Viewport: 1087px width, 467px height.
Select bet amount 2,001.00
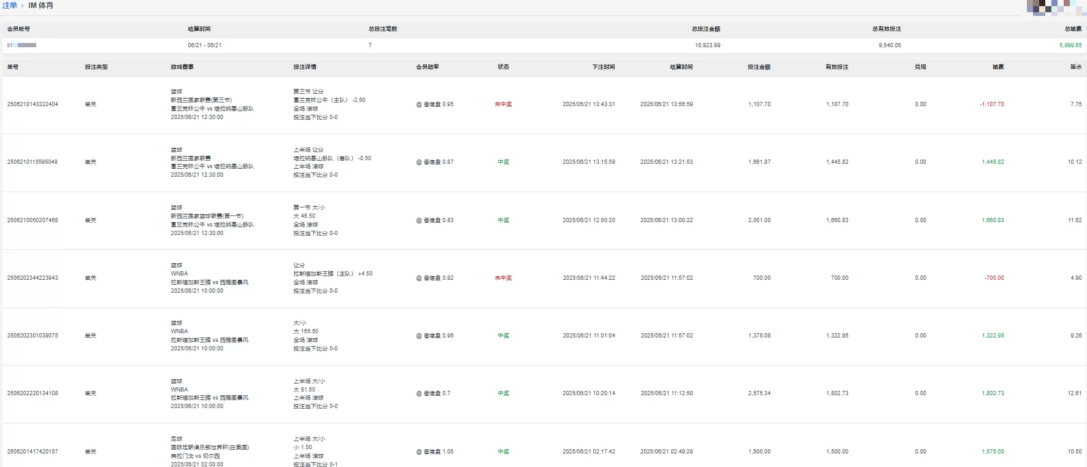click(759, 220)
